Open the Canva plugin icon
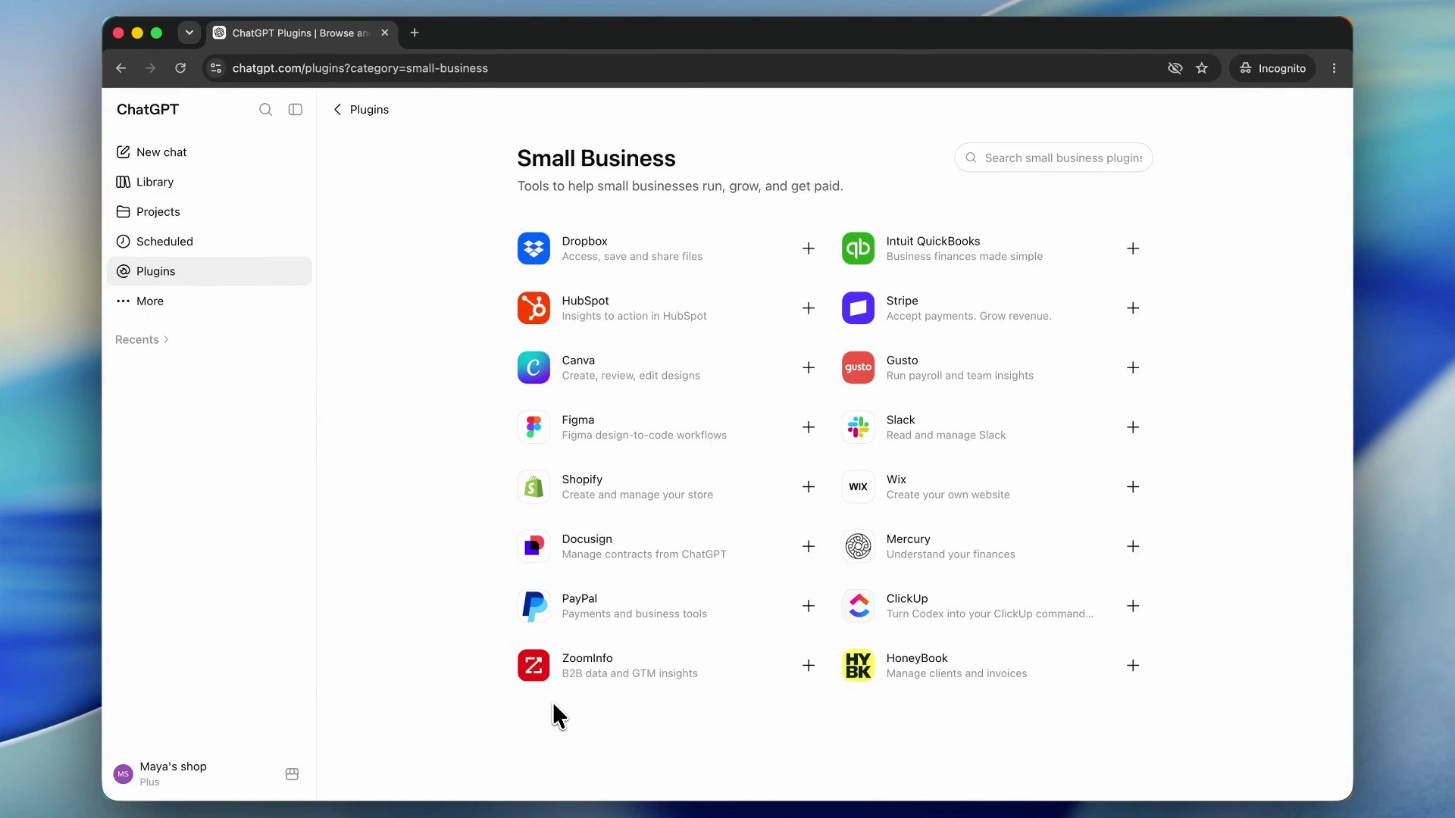This screenshot has height=818, width=1455. [533, 367]
